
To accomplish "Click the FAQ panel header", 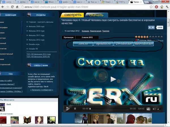I will 11,74.
